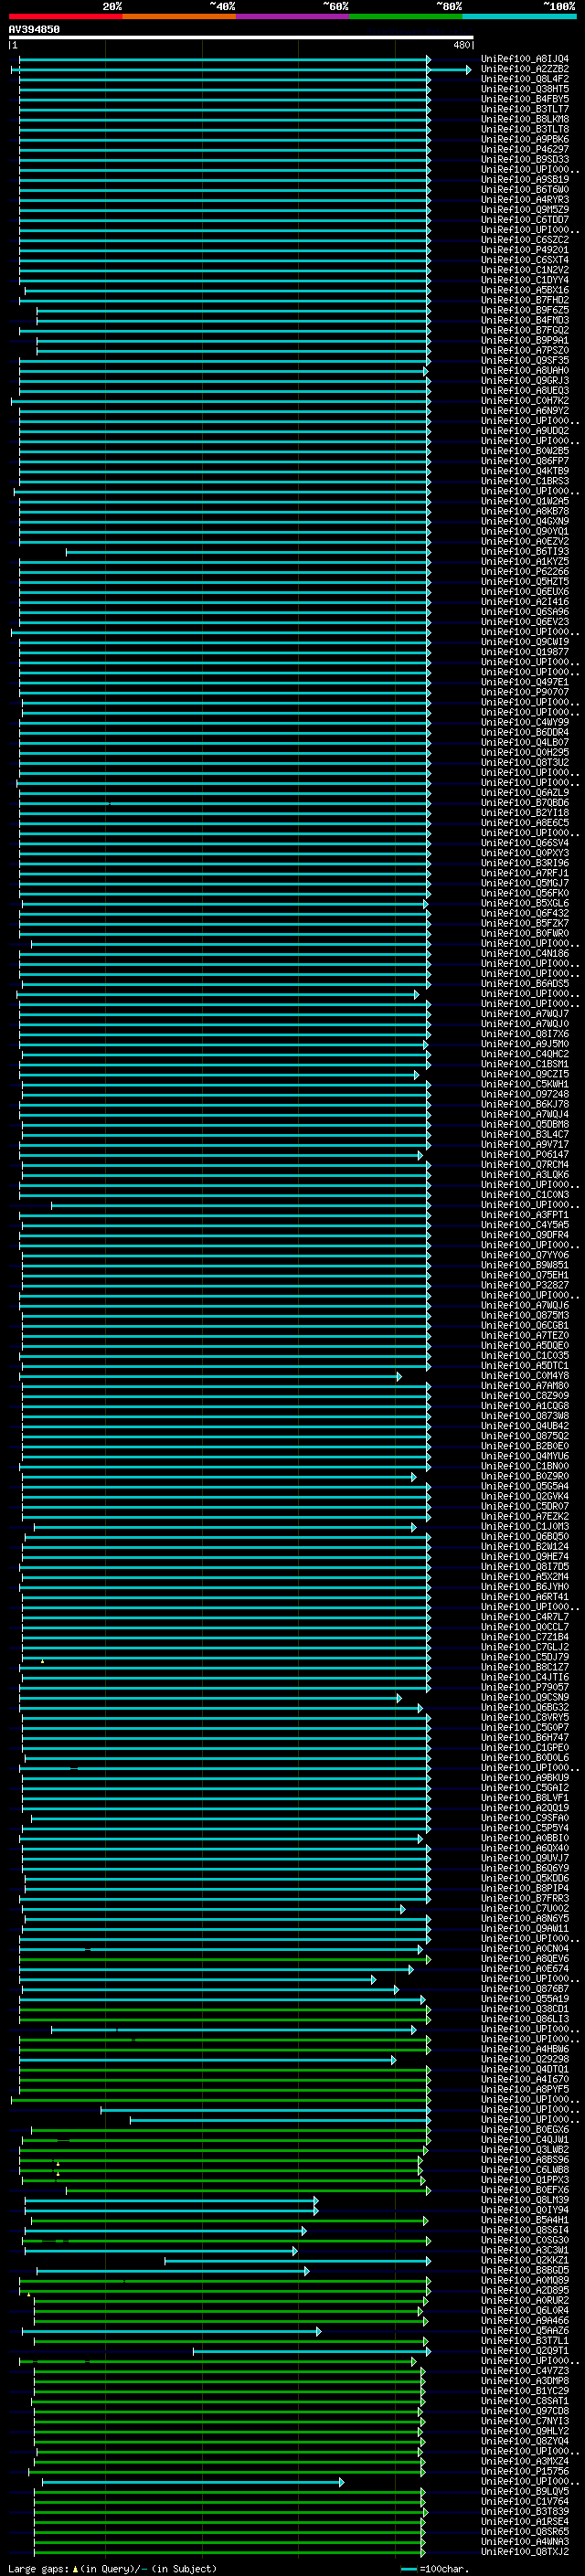Select hit label UniRef100_P79057
Image resolution: width=585 pixels, height=2576 pixels.
coord(525,1687)
